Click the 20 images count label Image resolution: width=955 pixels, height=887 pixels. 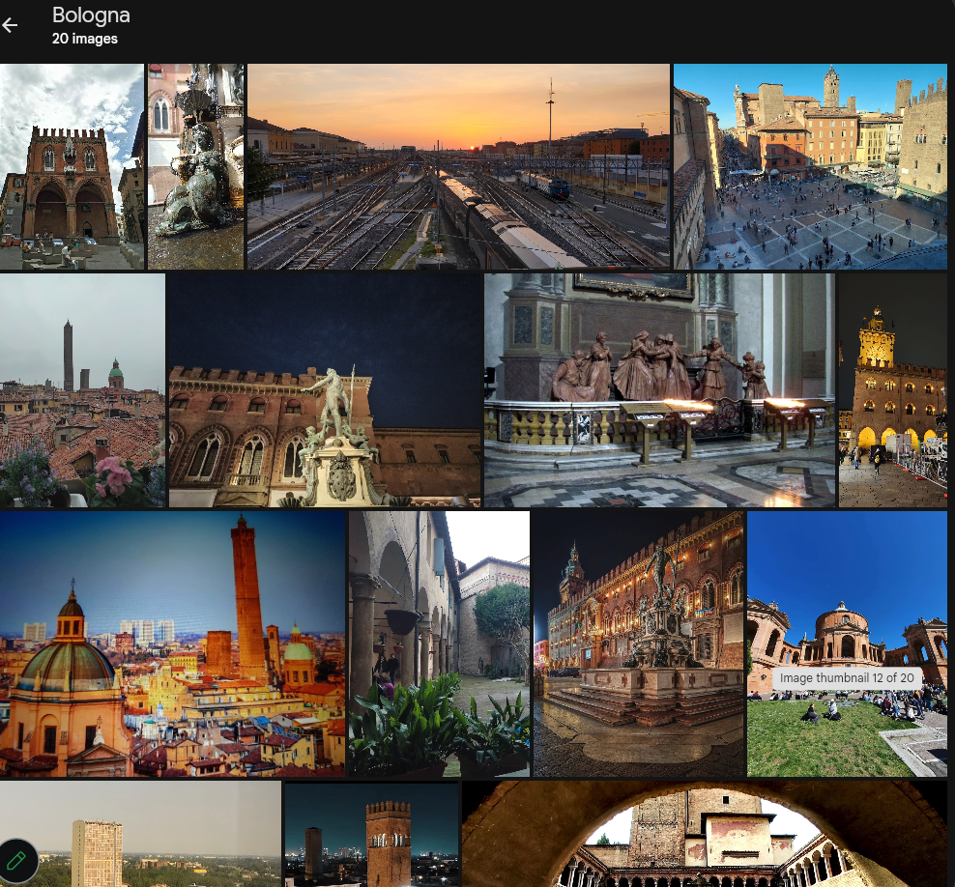point(85,39)
